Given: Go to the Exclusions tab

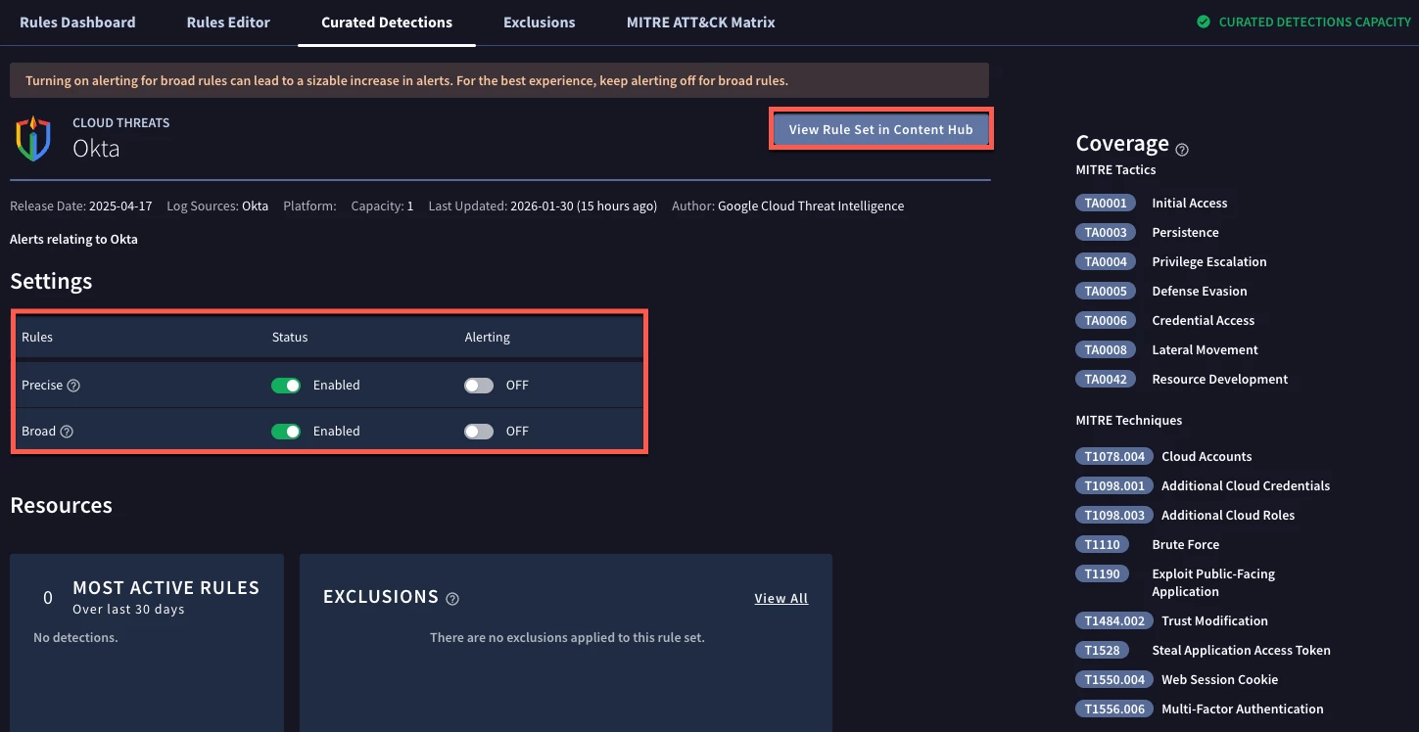Looking at the screenshot, I should pos(540,22).
